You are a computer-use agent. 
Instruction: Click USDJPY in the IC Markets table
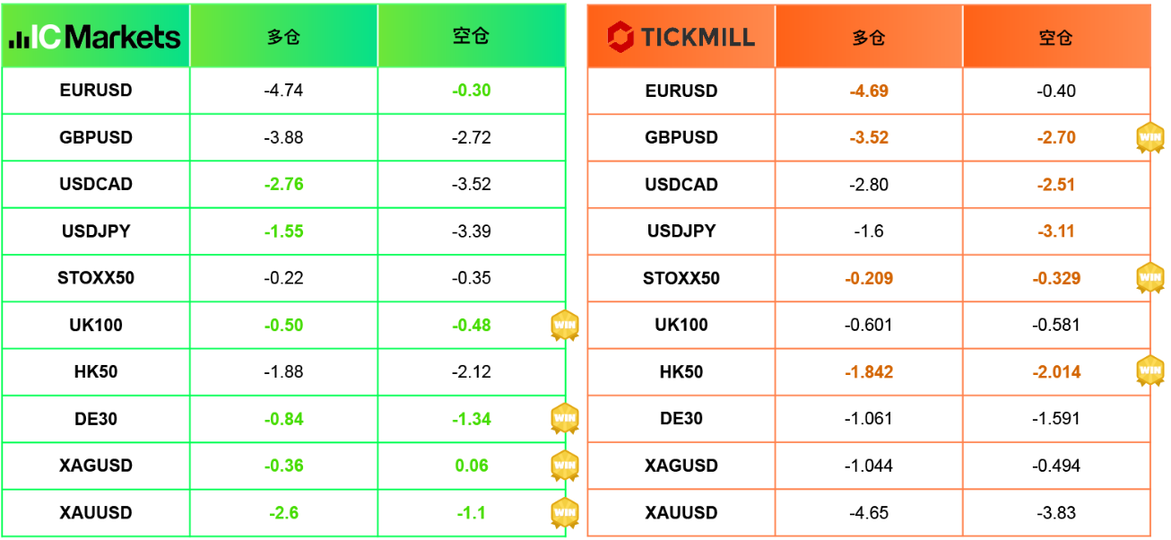tap(96, 231)
